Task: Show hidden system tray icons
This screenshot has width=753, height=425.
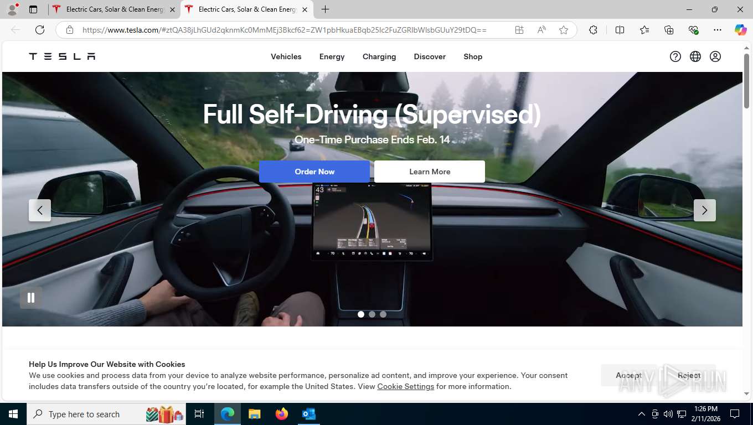Action: click(641, 414)
